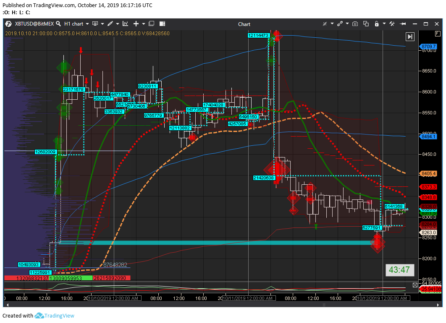
Task: Click the plus add icon in toolbar
Action: point(136,24)
